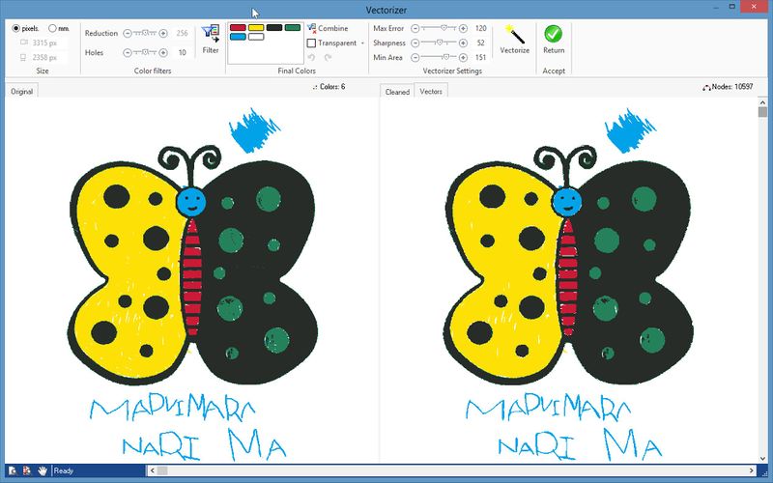Decrease Max Error with the minus button
This screenshot has width=773, height=483.
pyautogui.click(x=415, y=28)
